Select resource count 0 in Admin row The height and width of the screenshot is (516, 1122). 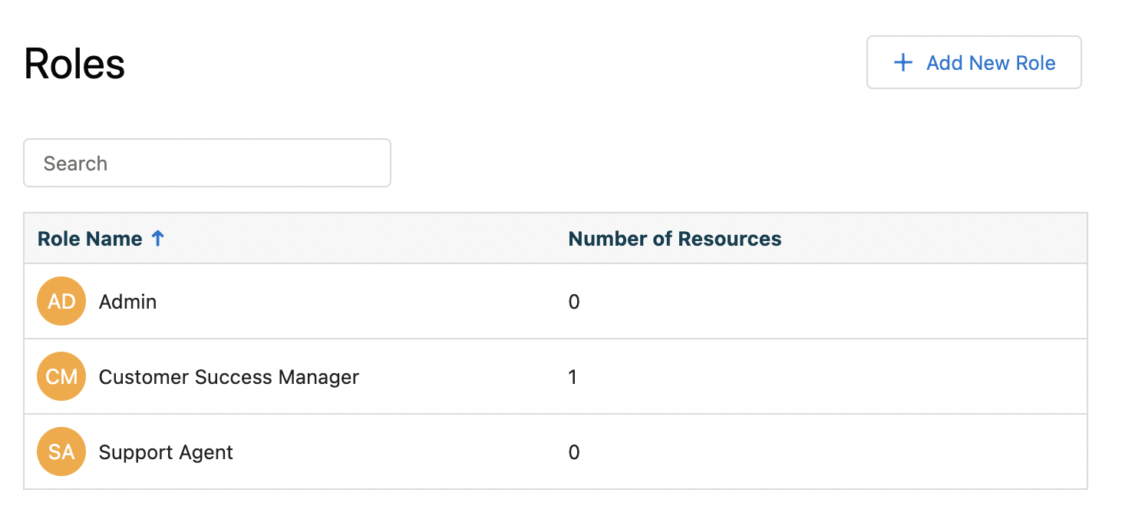coord(573,302)
